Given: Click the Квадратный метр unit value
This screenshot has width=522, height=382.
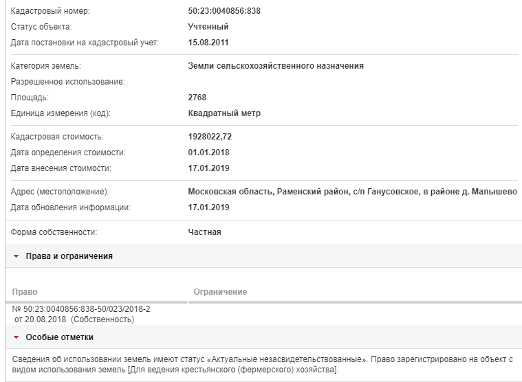Looking at the screenshot, I should point(224,113).
